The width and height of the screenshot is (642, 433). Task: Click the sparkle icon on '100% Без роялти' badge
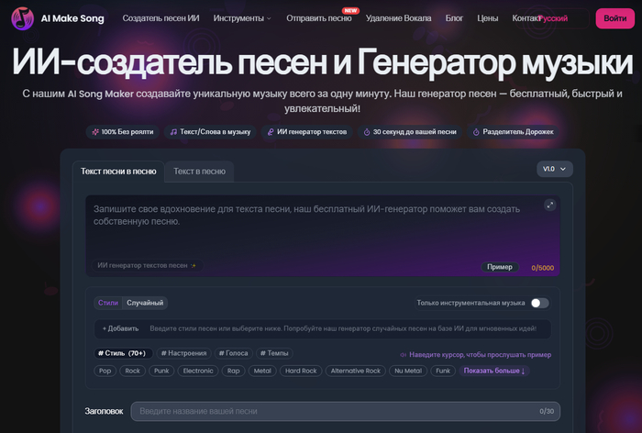[94, 132]
